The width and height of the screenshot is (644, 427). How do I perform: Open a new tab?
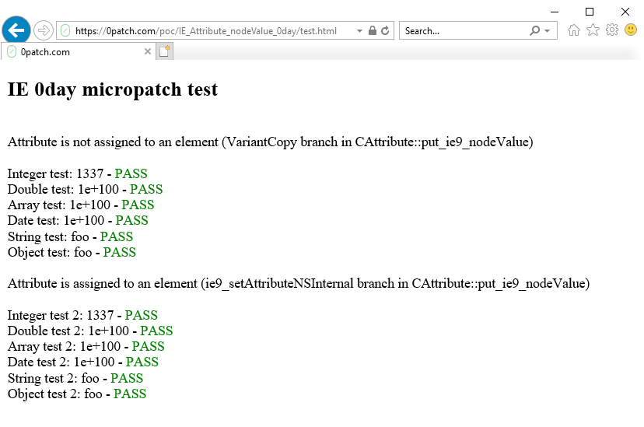click(x=165, y=51)
